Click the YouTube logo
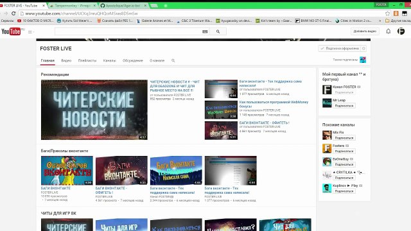The width and height of the screenshot is (411, 231). pos(11,31)
